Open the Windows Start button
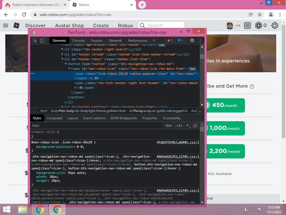Viewport: 286px width, 215px height. (x=7, y=209)
